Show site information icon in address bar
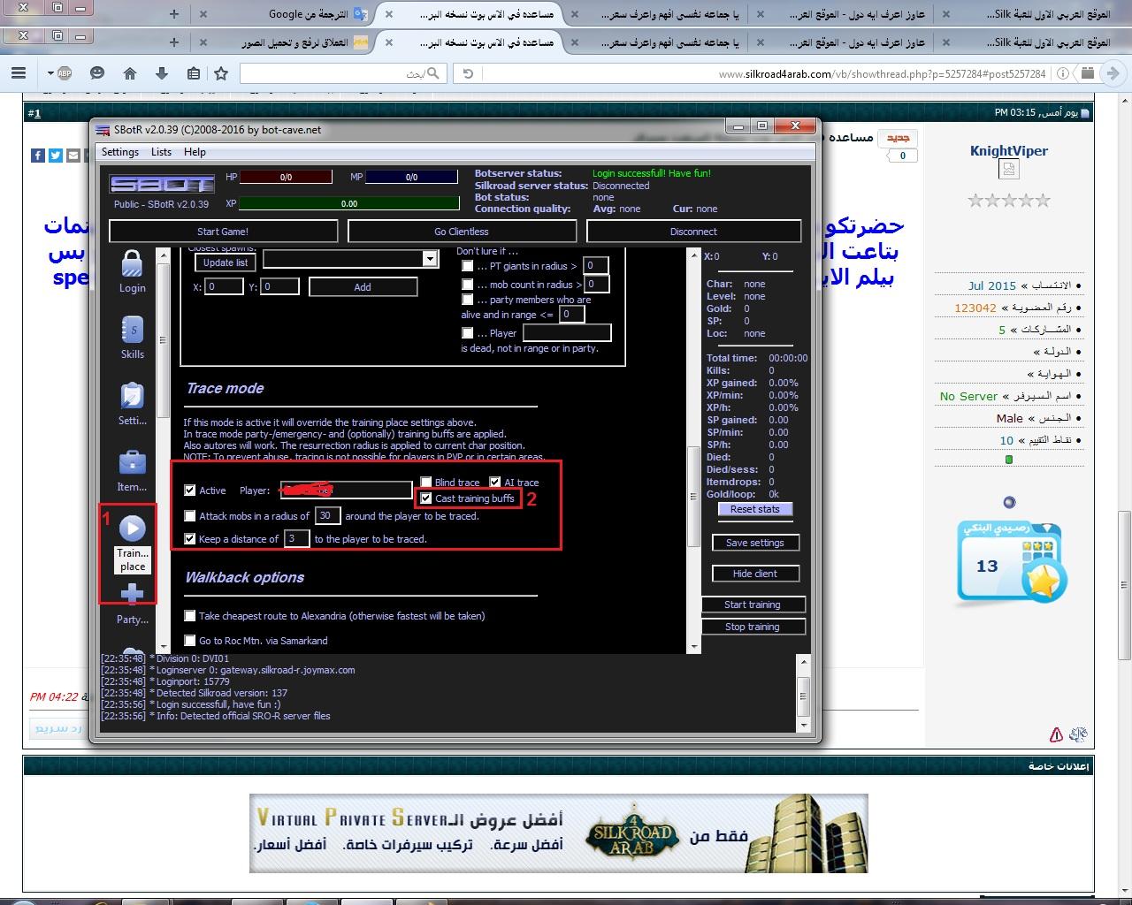Screen dimensions: 1132x905 pyautogui.click(x=1063, y=73)
